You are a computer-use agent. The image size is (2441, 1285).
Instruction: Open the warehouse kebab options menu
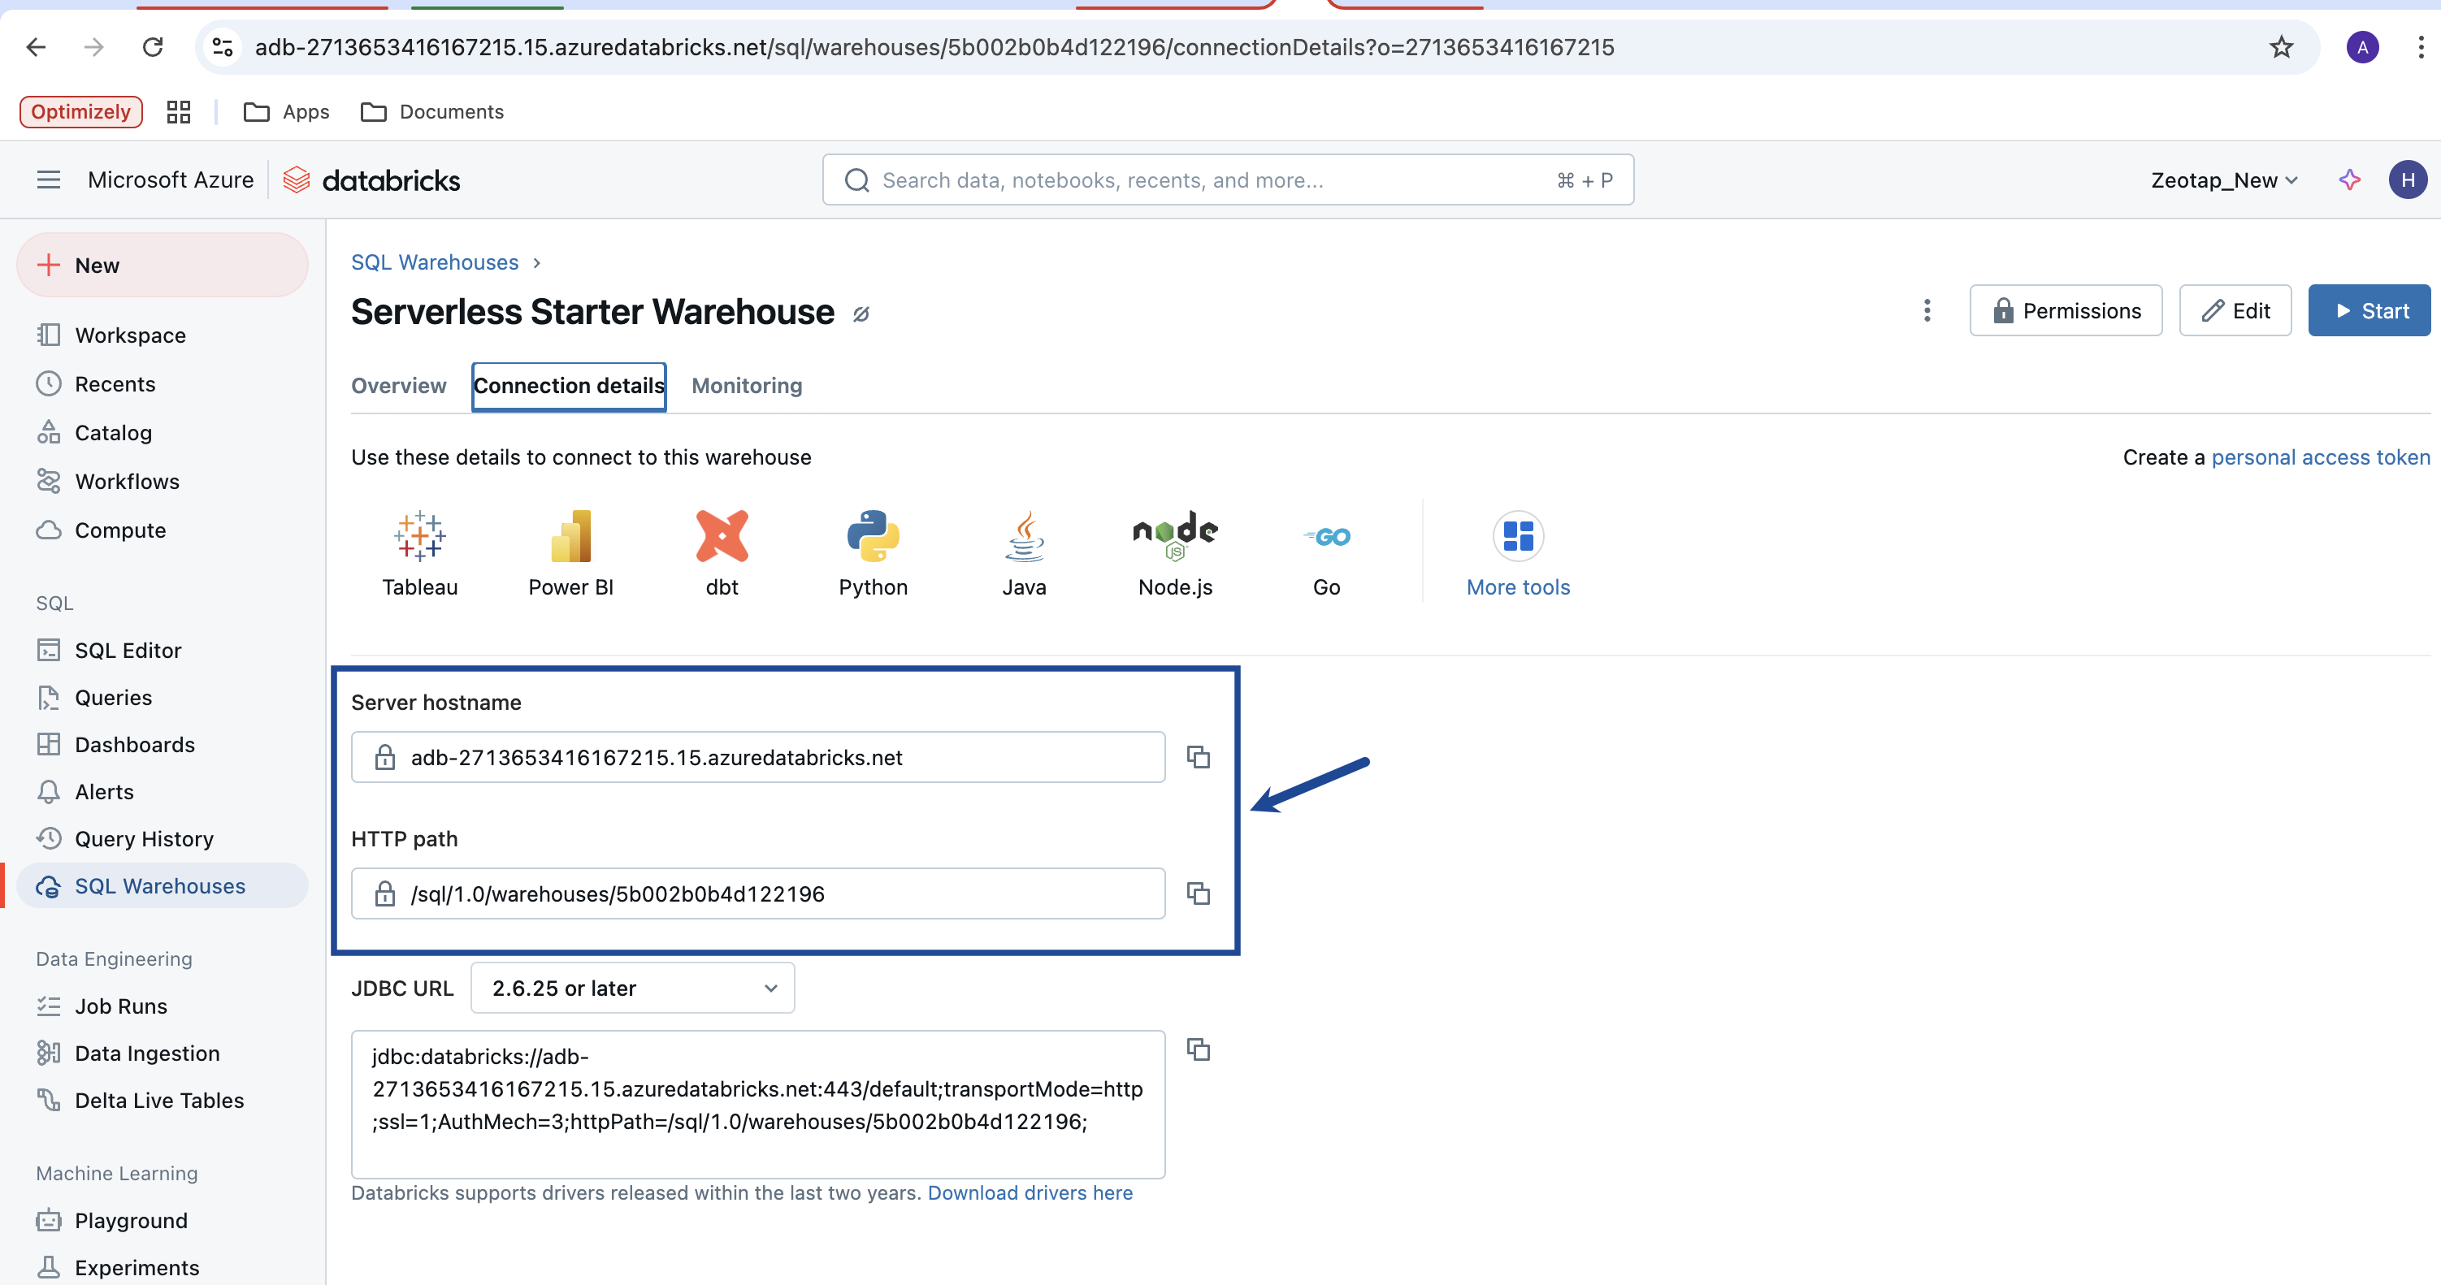tap(1927, 310)
